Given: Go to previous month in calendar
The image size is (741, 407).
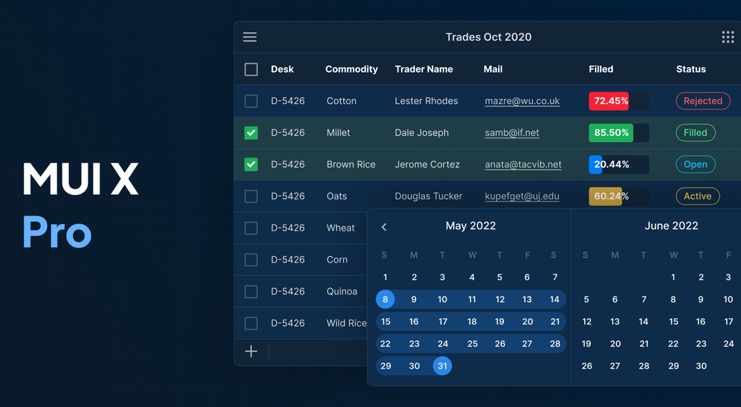Looking at the screenshot, I should (x=384, y=227).
